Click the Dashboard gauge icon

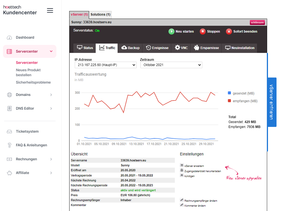(x=9, y=37)
